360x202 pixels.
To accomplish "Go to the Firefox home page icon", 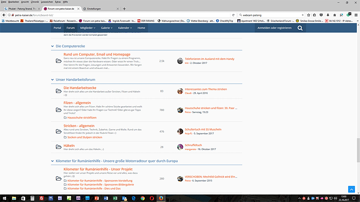I will 334,15.
